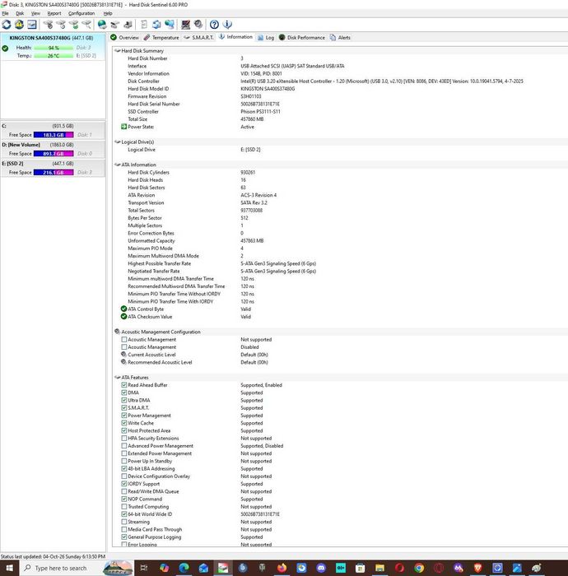Click the blue graph window toolbar icon

coord(32,25)
